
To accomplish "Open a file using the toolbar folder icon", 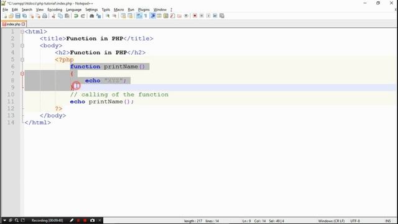I will [11, 16].
